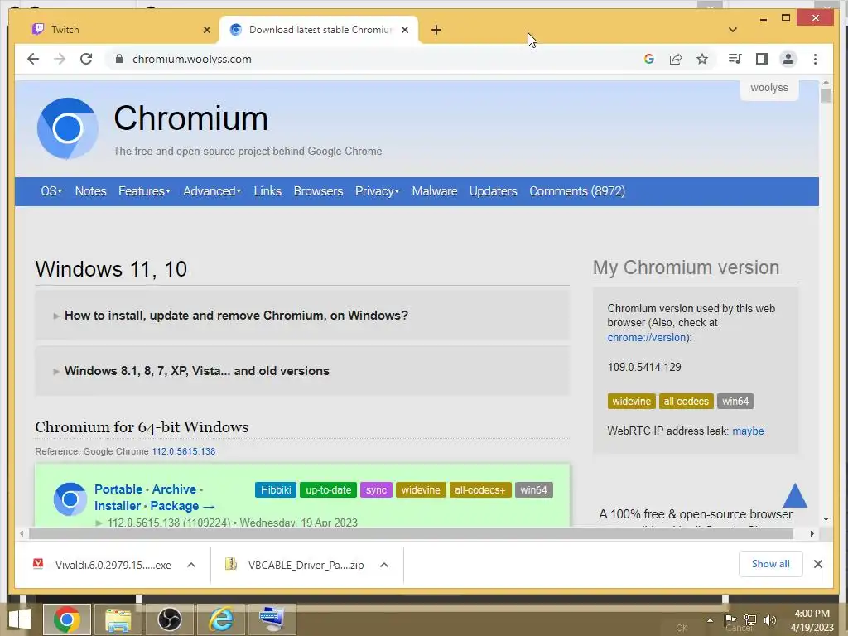
Task: Click the purple sync tag
Action: click(376, 490)
